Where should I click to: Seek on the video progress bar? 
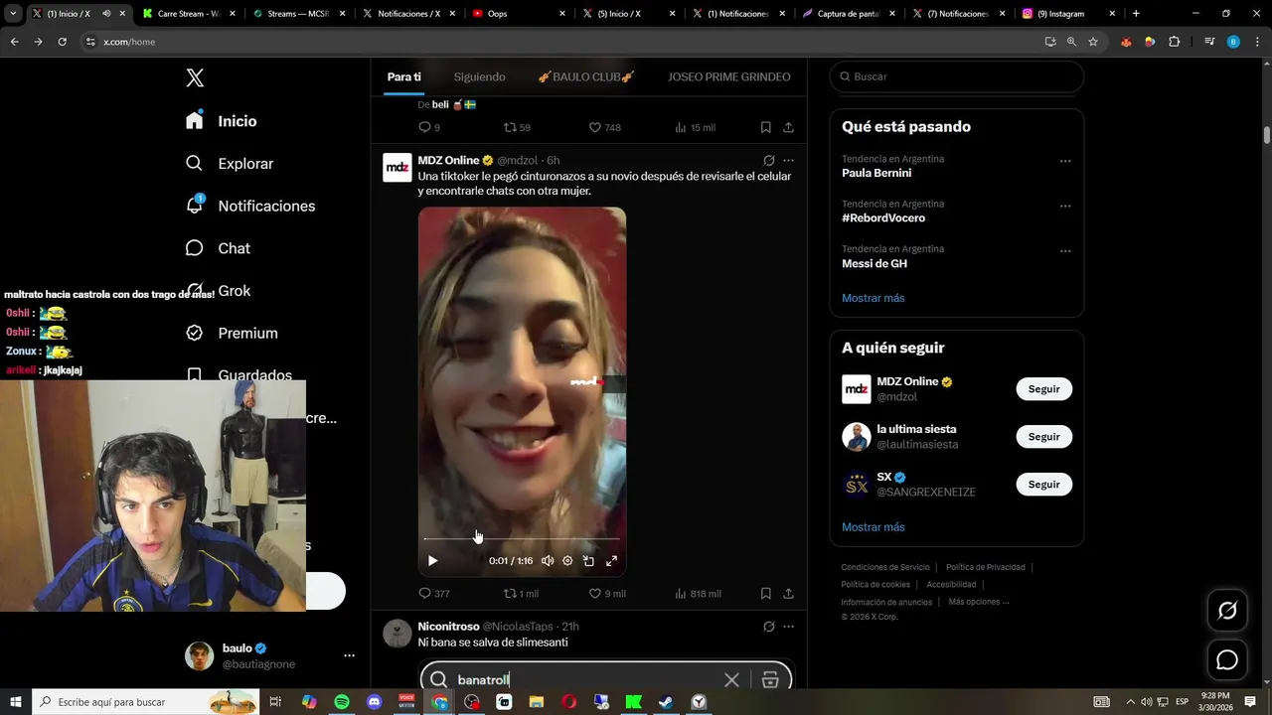tap(522, 538)
